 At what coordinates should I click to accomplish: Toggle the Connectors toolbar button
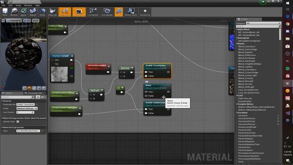[x=65, y=12]
